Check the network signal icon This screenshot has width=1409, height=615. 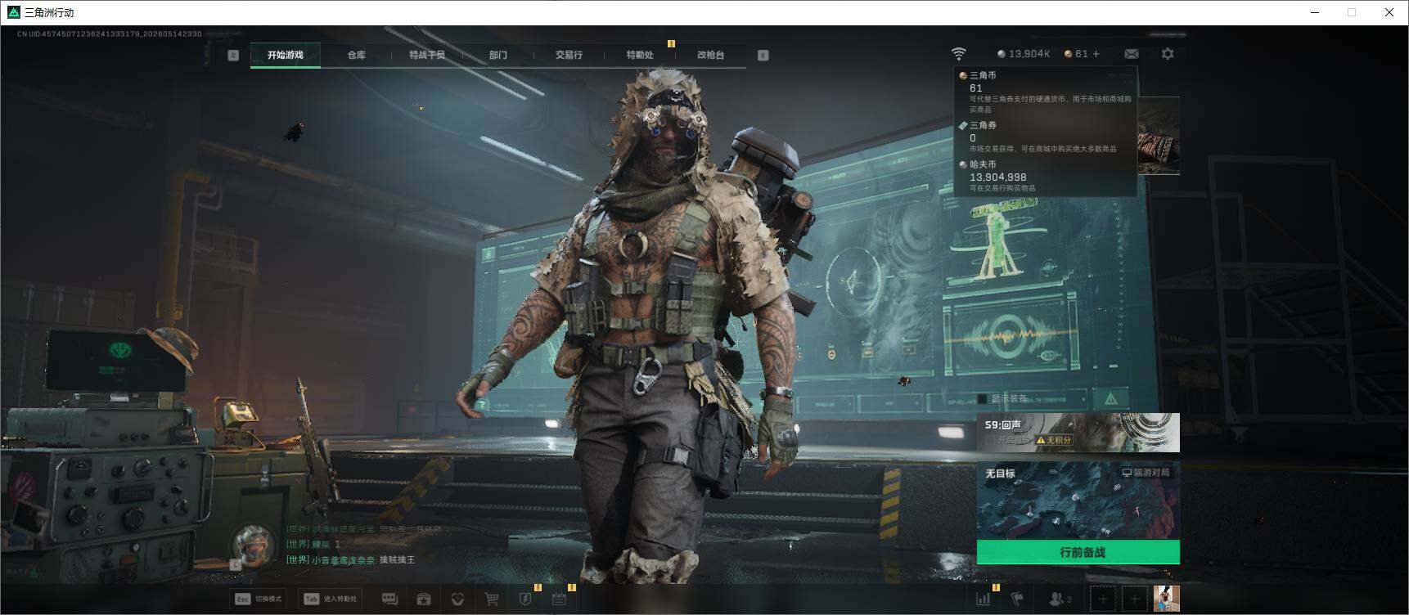tap(958, 53)
